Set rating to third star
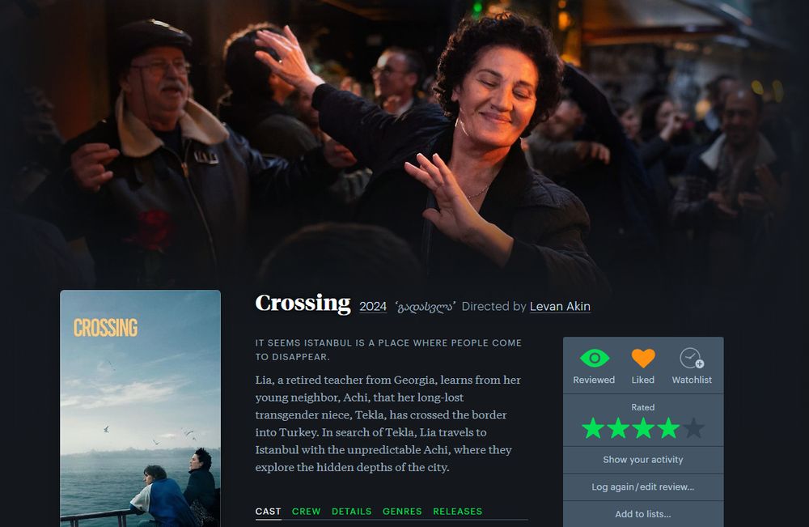809x527 pixels. point(643,428)
